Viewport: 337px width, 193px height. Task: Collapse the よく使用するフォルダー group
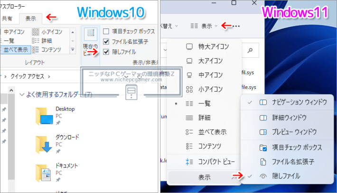22,95
